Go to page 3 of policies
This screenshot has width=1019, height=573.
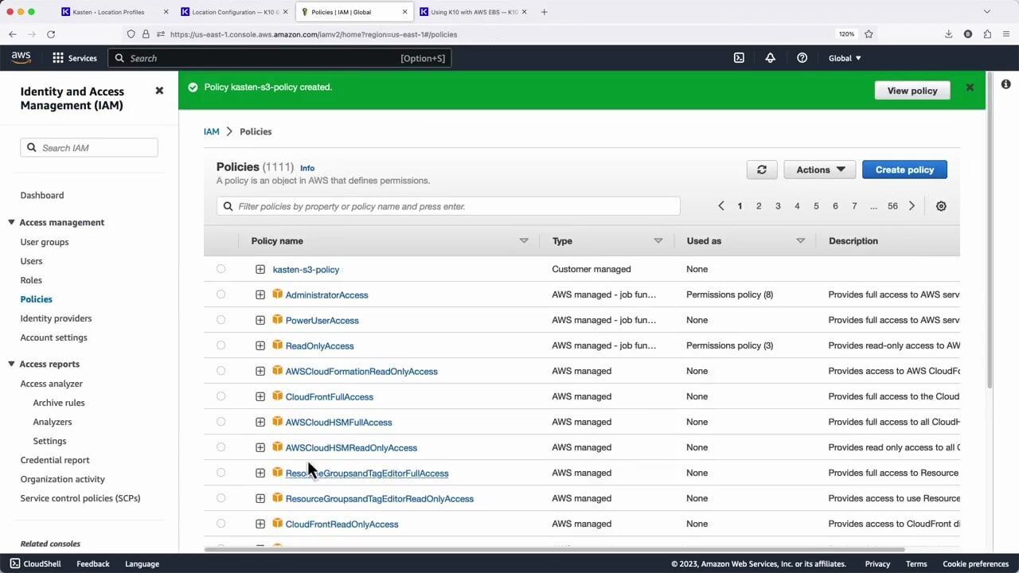[778, 206]
